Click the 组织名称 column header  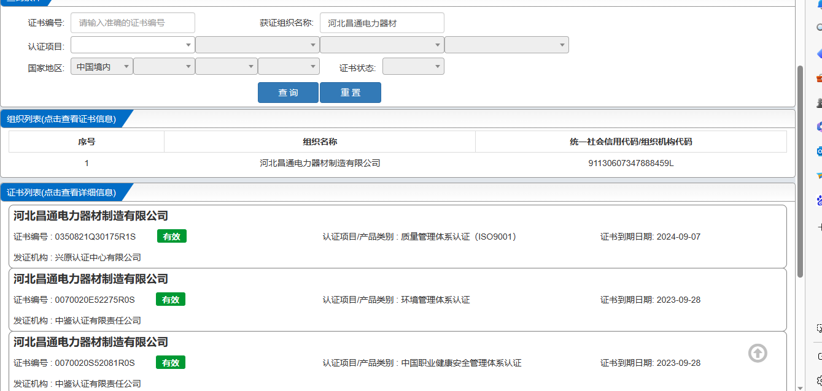pyautogui.click(x=320, y=142)
